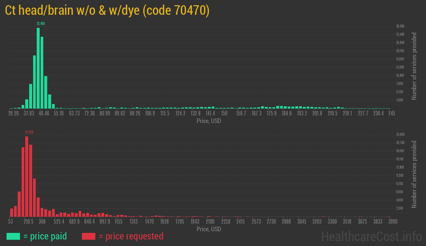426x246 pixels.
Task: Select the '= price requested' legend label
Action: (131, 236)
